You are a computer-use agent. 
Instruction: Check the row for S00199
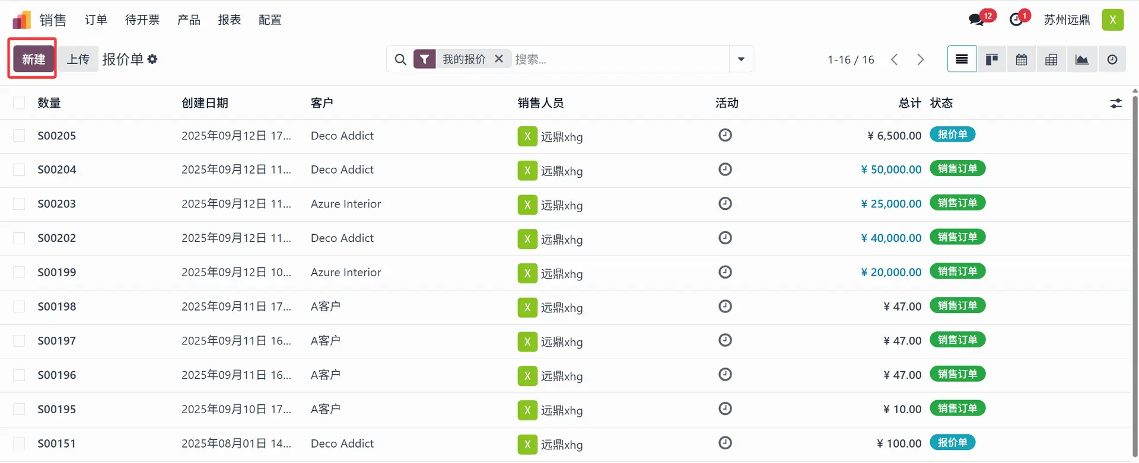tap(19, 272)
